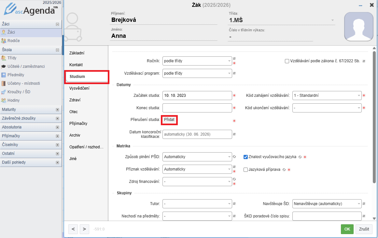
Task: Open Kód zahájení vzdělávání dropdown
Action: pyautogui.click(x=327, y=96)
